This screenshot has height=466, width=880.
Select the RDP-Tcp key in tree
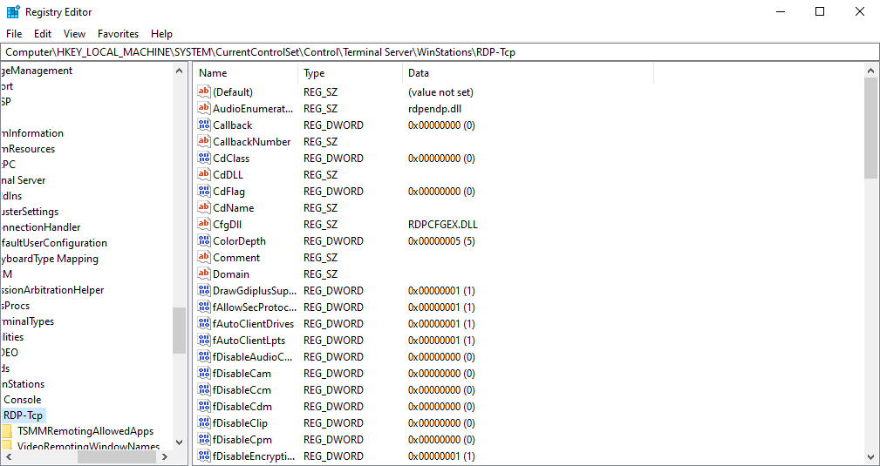click(x=23, y=415)
